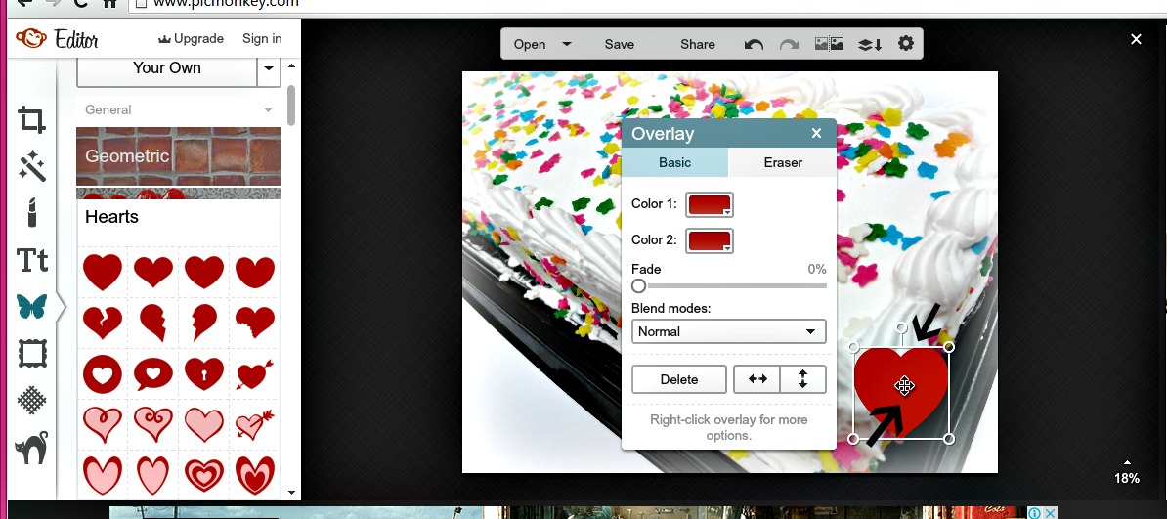Viewport: 1167px width, 519px height.
Task: Click Open in the top toolbar
Action: [x=529, y=44]
